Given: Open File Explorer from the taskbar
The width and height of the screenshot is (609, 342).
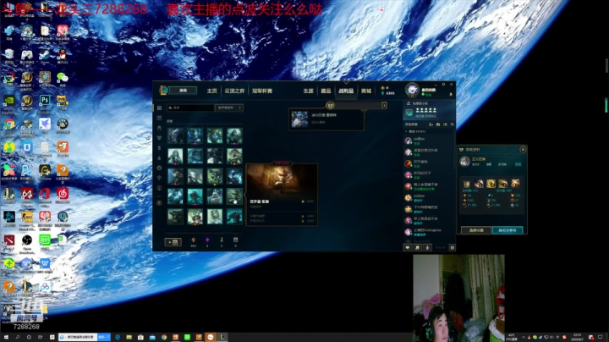Looking at the screenshot, I should (129, 337).
